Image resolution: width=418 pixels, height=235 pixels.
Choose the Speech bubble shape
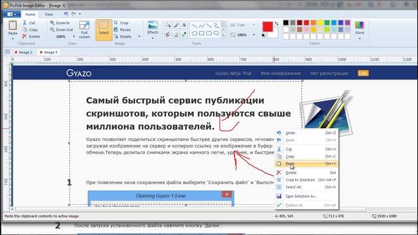tap(216, 33)
